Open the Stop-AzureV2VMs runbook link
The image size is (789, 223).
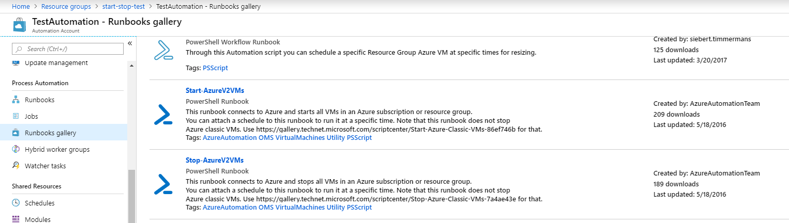(x=214, y=160)
